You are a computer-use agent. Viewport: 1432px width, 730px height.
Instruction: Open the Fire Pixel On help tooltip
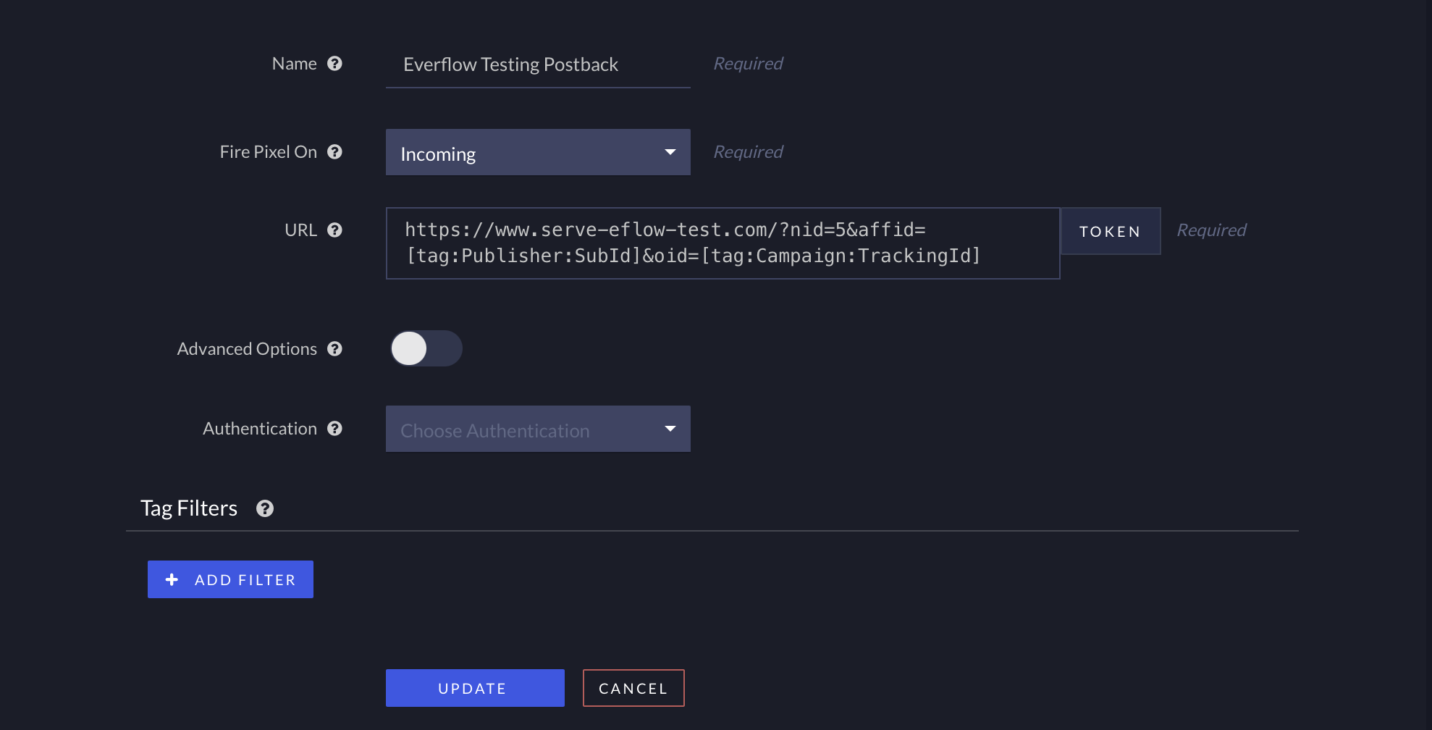click(x=334, y=152)
